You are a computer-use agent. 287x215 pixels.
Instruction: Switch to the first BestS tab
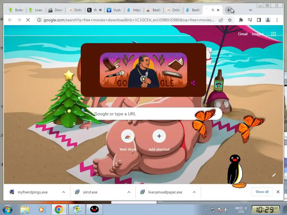pyautogui.click(x=154, y=10)
